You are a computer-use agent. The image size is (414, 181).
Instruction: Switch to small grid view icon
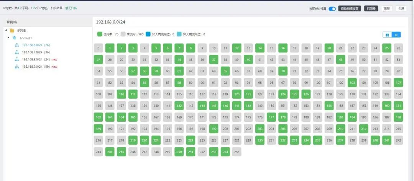coord(396,35)
